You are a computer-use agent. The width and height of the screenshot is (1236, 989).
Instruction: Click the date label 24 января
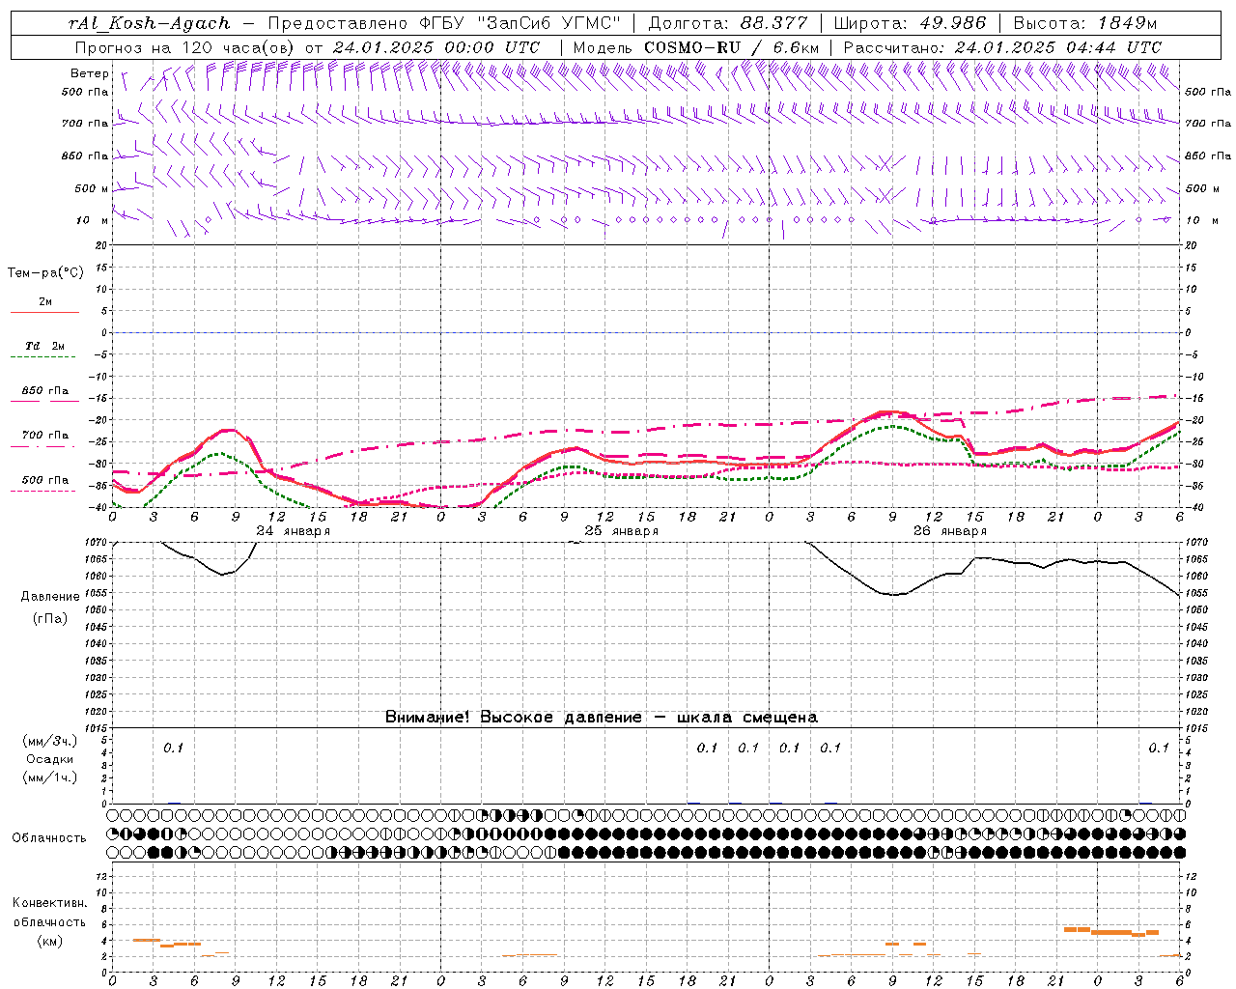pyautogui.click(x=294, y=531)
